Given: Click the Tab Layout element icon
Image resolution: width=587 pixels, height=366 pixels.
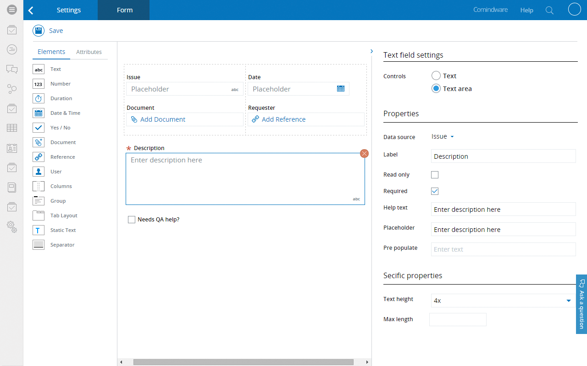Looking at the screenshot, I should coord(39,215).
